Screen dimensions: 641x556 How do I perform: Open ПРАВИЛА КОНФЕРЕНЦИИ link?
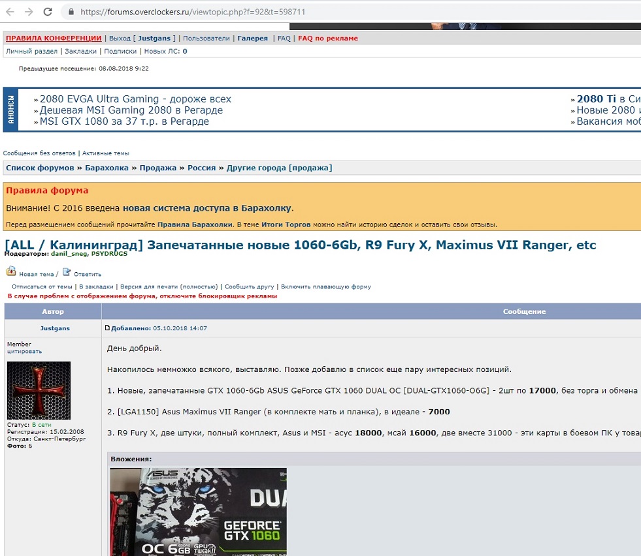coord(54,38)
